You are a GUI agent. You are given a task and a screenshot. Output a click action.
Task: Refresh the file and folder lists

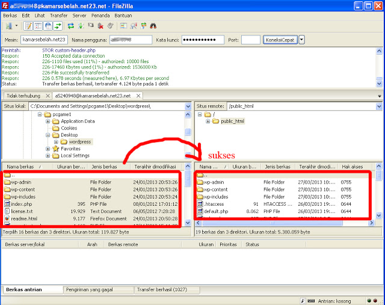(71, 26)
